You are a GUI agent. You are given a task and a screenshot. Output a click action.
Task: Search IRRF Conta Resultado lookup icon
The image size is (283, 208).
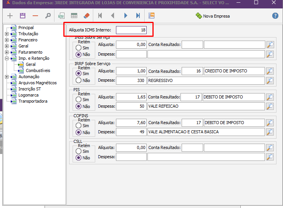(270, 71)
